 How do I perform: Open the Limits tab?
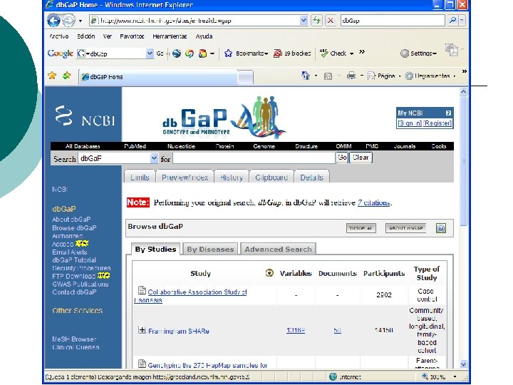tap(140, 177)
